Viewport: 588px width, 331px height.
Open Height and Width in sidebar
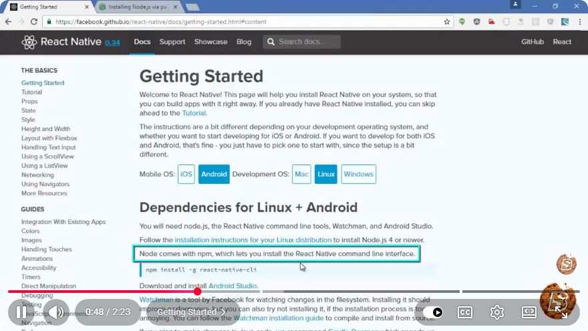[x=45, y=128]
